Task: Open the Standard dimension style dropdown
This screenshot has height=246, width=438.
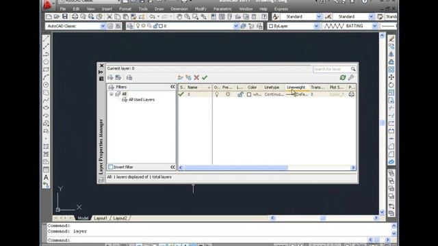Action: point(371,16)
